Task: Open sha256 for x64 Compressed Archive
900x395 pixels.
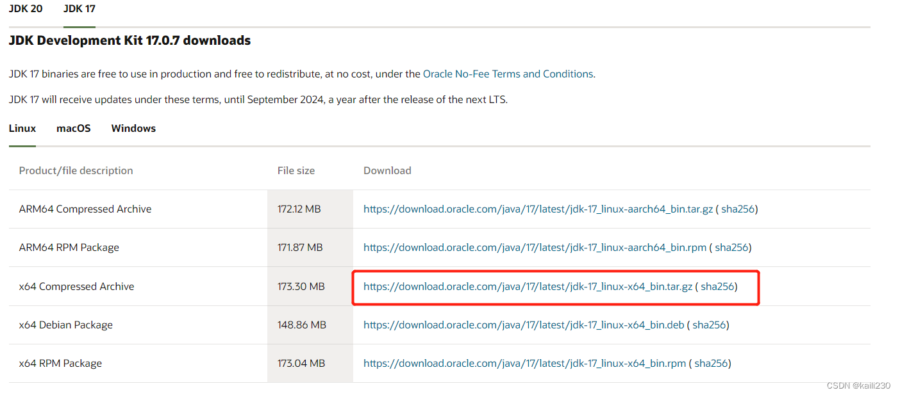Action: click(x=717, y=286)
